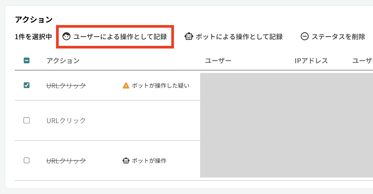The width and height of the screenshot is (373, 194).
Task: Click the robot icon in the action bar
Action: [x=189, y=37]
